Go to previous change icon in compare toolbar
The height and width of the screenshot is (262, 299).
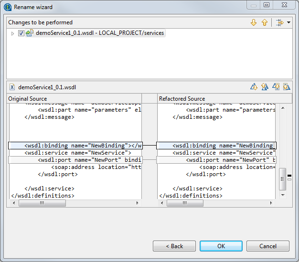pos(287,87)
